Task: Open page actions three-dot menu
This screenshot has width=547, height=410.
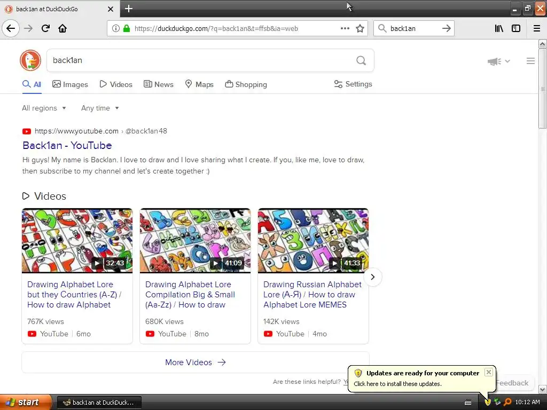Action: coord(345,28)
